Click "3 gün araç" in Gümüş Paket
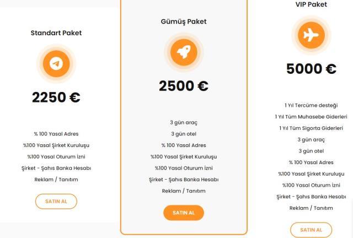Image resolution: width=353 pixels, height=238 pixels. coord(184,122)
